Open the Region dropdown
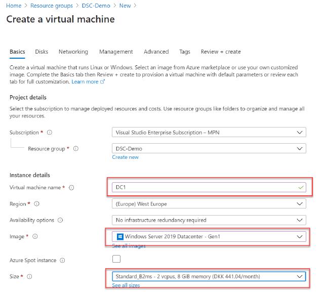The height and width of the screenshot is (295, 324). [x=209, y=204]
